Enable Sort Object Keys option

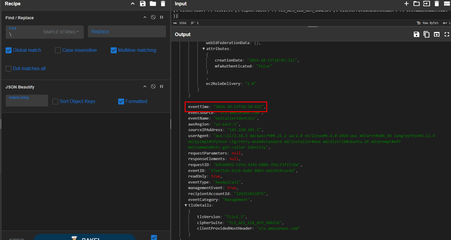click(x=55, y=102)
